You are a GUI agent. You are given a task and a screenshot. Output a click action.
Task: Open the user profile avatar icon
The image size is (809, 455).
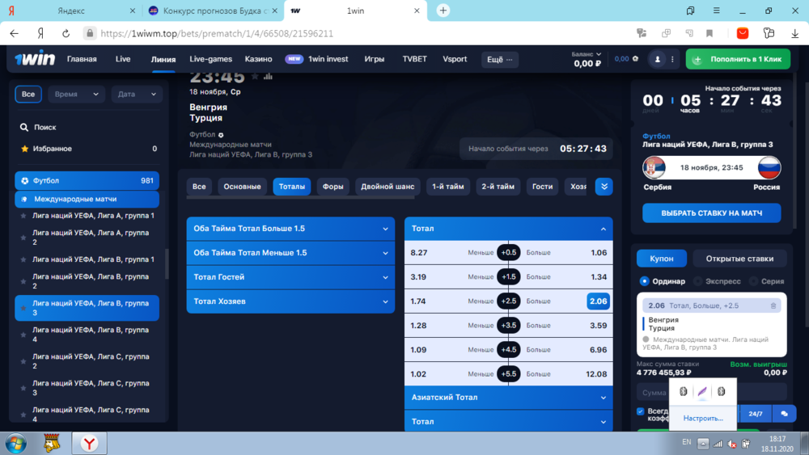click(x=657, y=59)
